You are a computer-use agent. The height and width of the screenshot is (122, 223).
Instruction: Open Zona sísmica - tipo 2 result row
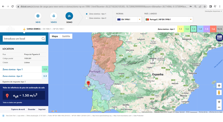[24, 76]
